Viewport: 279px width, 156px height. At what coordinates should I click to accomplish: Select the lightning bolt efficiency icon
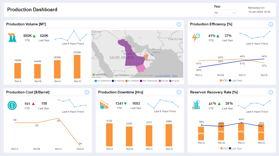(x=196, y=37)
